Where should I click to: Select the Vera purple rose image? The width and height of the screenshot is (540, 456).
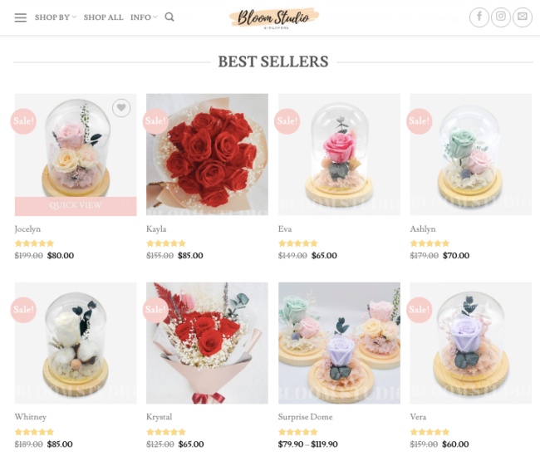pyautogui.click(x=471, y=343)
